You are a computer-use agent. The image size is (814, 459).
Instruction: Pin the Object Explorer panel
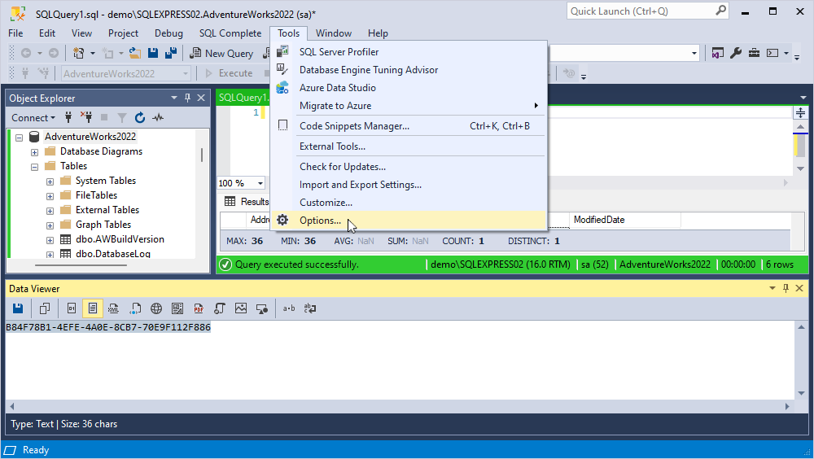pyautogui.click(x=187, y=98)
